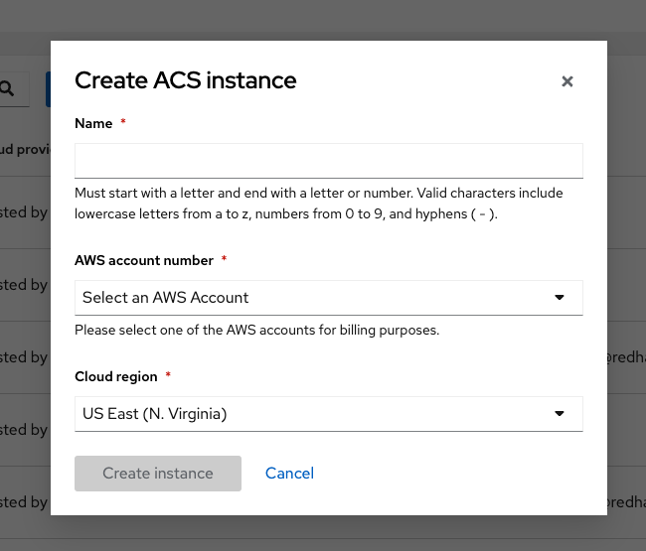Viewport: 646px width, 551px height.
Task: Click the Cloud region label
Action: [x=115, y=376]
